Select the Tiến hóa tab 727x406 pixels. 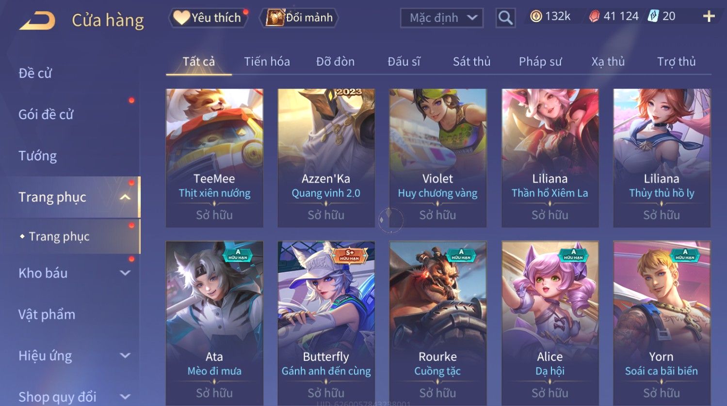point(267,62)
